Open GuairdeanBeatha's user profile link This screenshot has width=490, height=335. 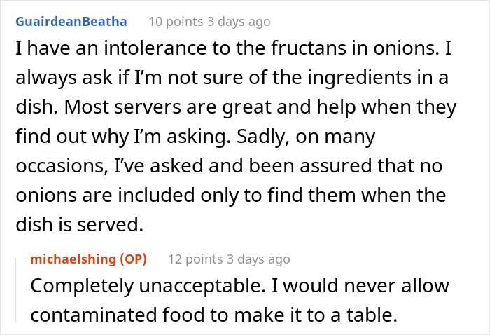pos(71,22)
